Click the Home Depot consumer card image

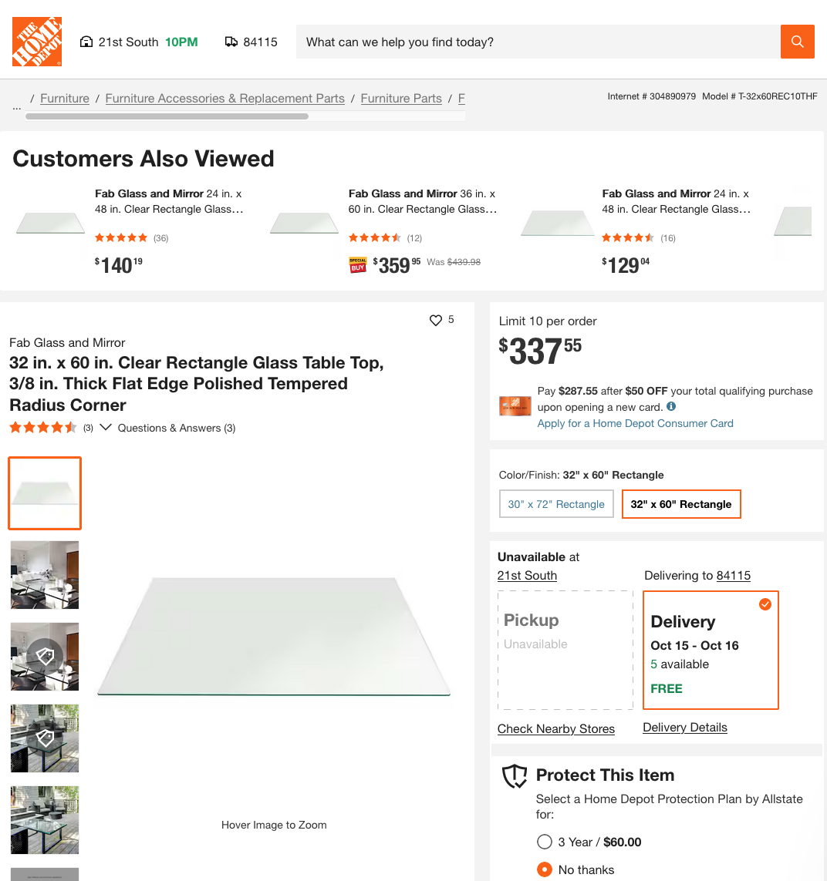click(x=515, y=406)
